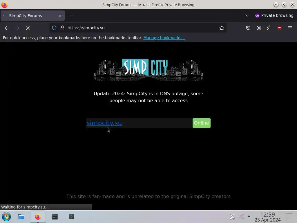The image size is (297, 223).
Task: Click the SimpCity skyline logo
Action: 148,70
